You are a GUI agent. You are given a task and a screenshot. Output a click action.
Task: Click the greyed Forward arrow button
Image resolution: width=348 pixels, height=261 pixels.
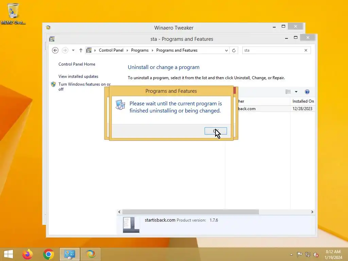pyautogui.click(x=65, y=50)
